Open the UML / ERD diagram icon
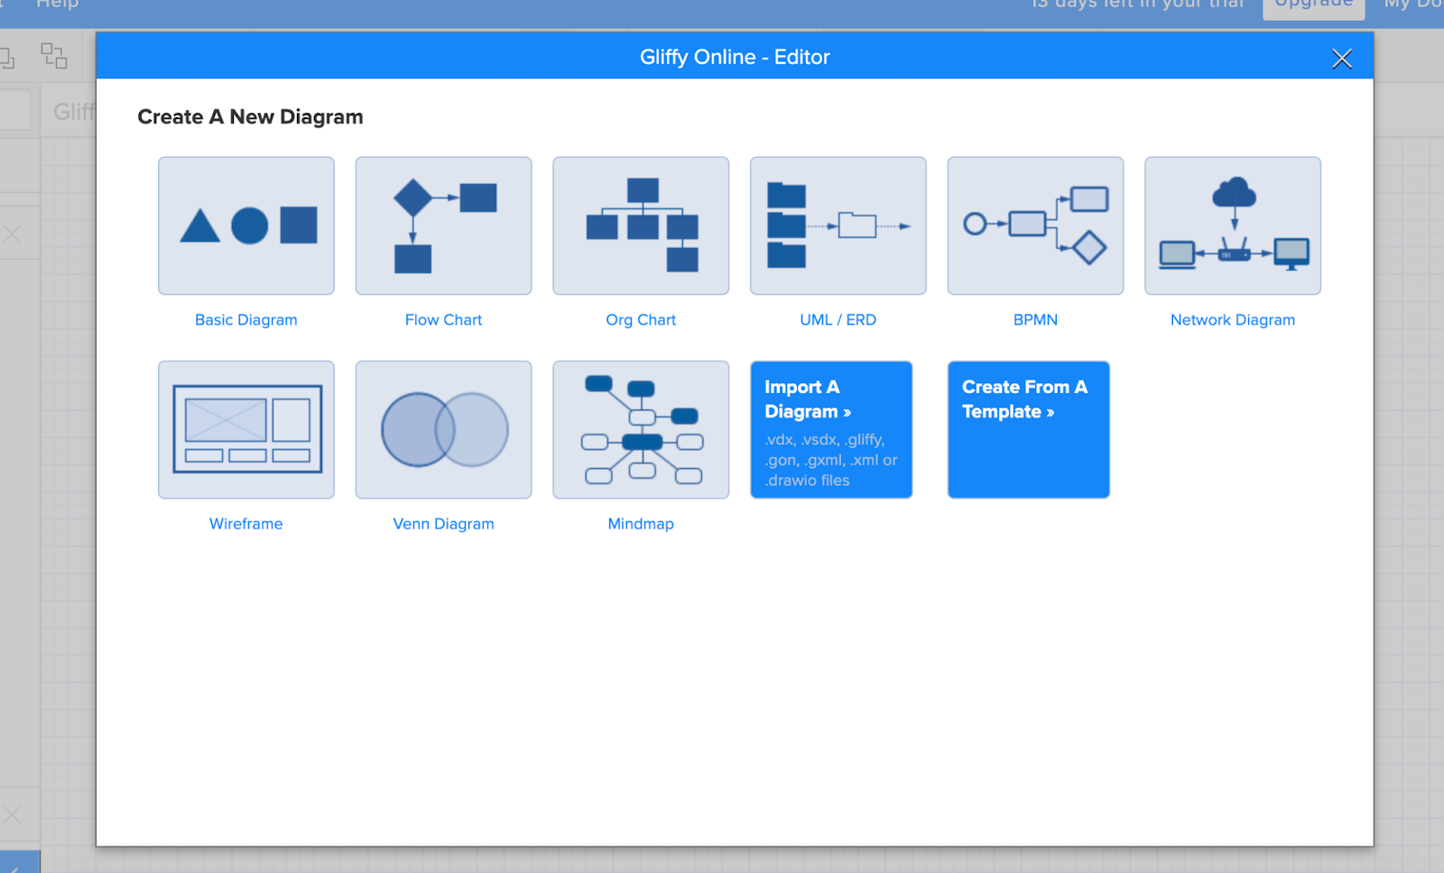The height and width of the screenshot is (873, 1444). pyautogui.click(x=838, y=225)
